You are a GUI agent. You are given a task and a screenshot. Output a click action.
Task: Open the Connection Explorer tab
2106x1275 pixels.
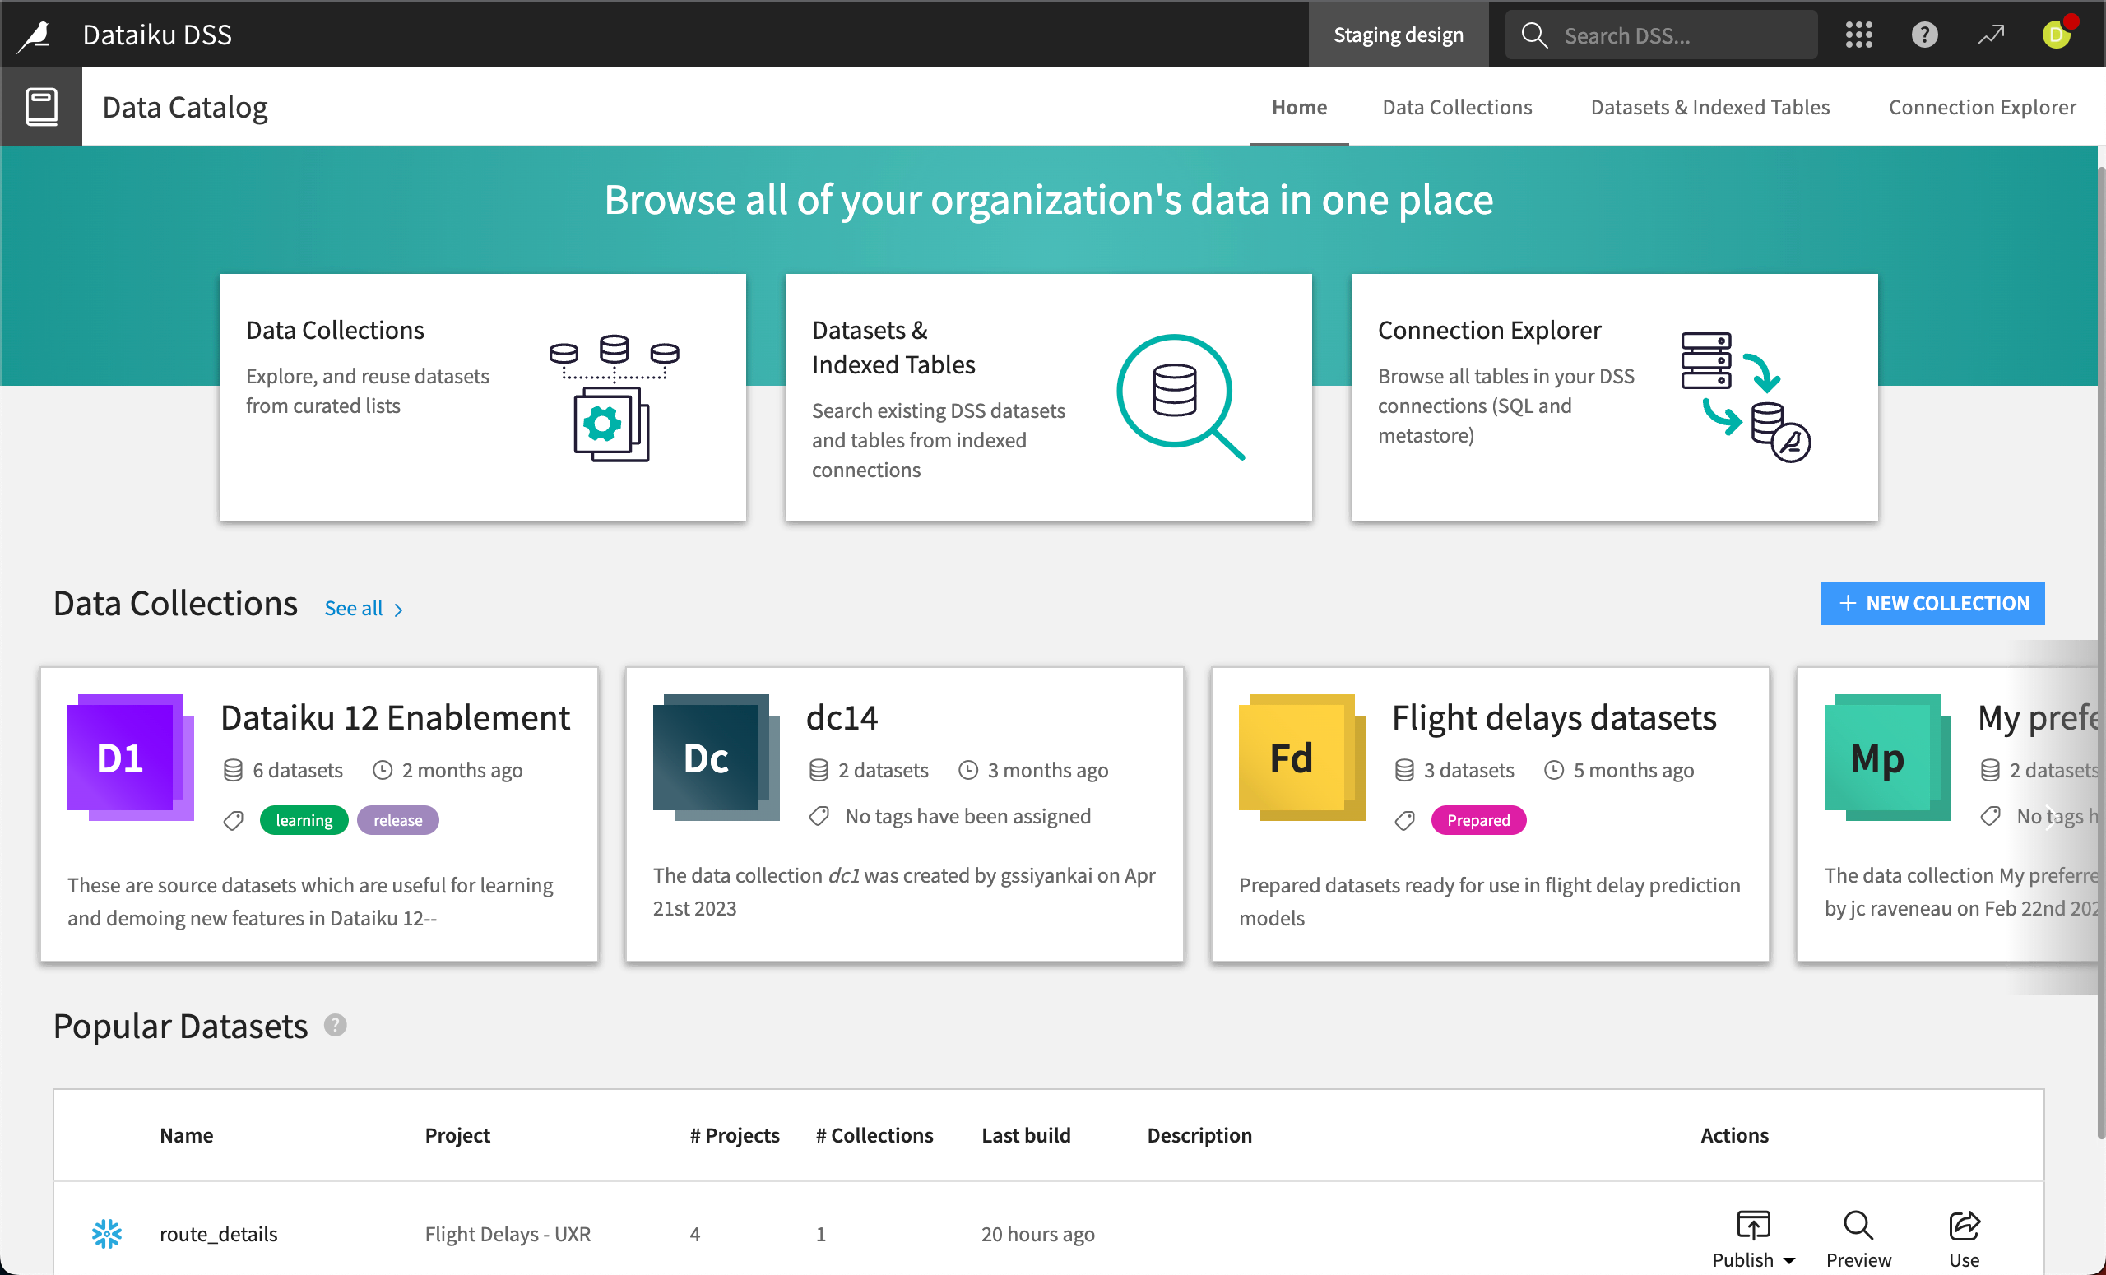[1982, 107]
